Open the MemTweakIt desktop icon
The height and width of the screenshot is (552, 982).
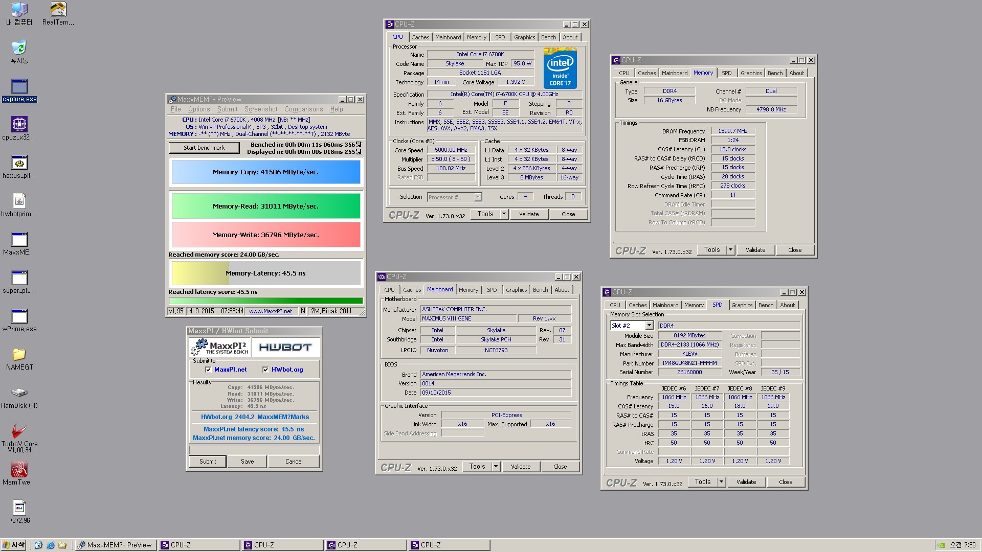[19, 474]
